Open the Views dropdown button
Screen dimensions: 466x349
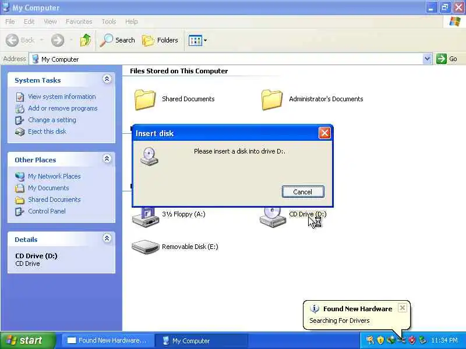197,40
